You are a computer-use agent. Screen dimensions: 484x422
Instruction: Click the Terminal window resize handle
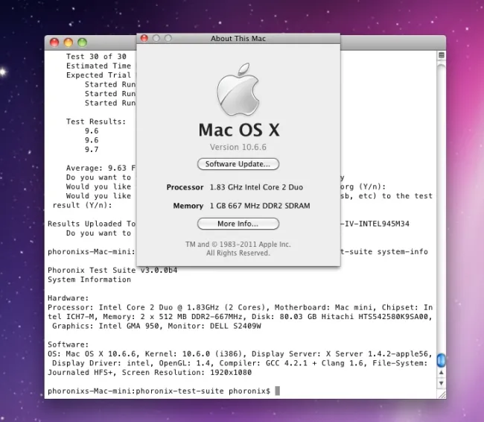click(441, 394)
